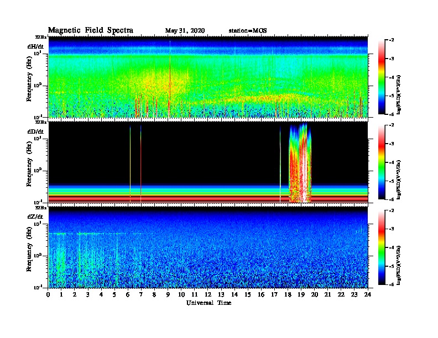Click the Universal Time tick label "19"
Viewport: 438px width, 338px height.
pyautogui.click(x=301, y=295)
